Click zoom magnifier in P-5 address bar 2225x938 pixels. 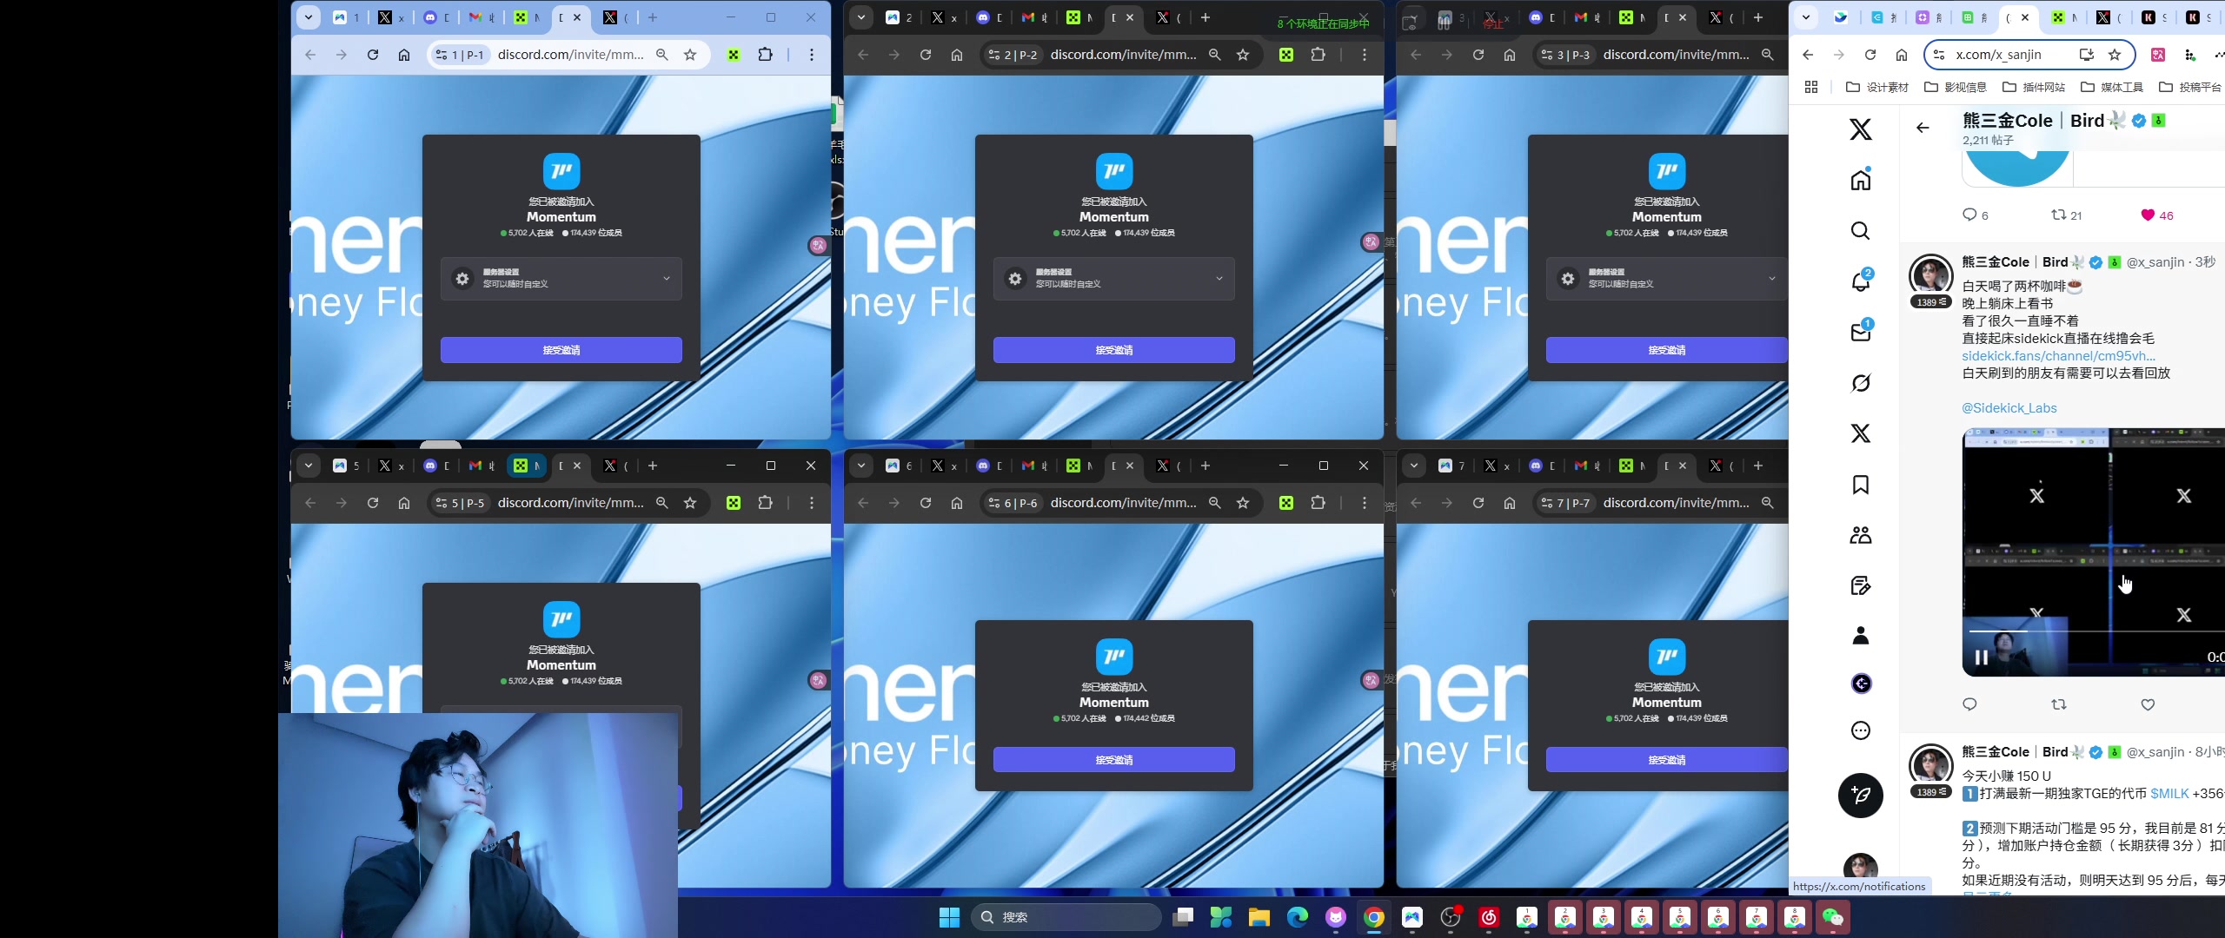click(662, 503)
